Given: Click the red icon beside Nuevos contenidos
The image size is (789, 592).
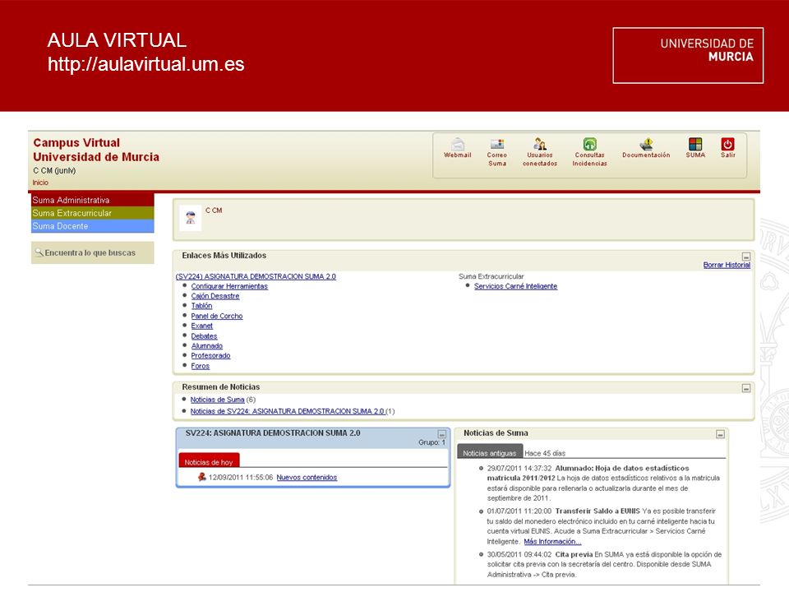Looking at the screenshot, I should pyautogui.click(x=202, y=477).
